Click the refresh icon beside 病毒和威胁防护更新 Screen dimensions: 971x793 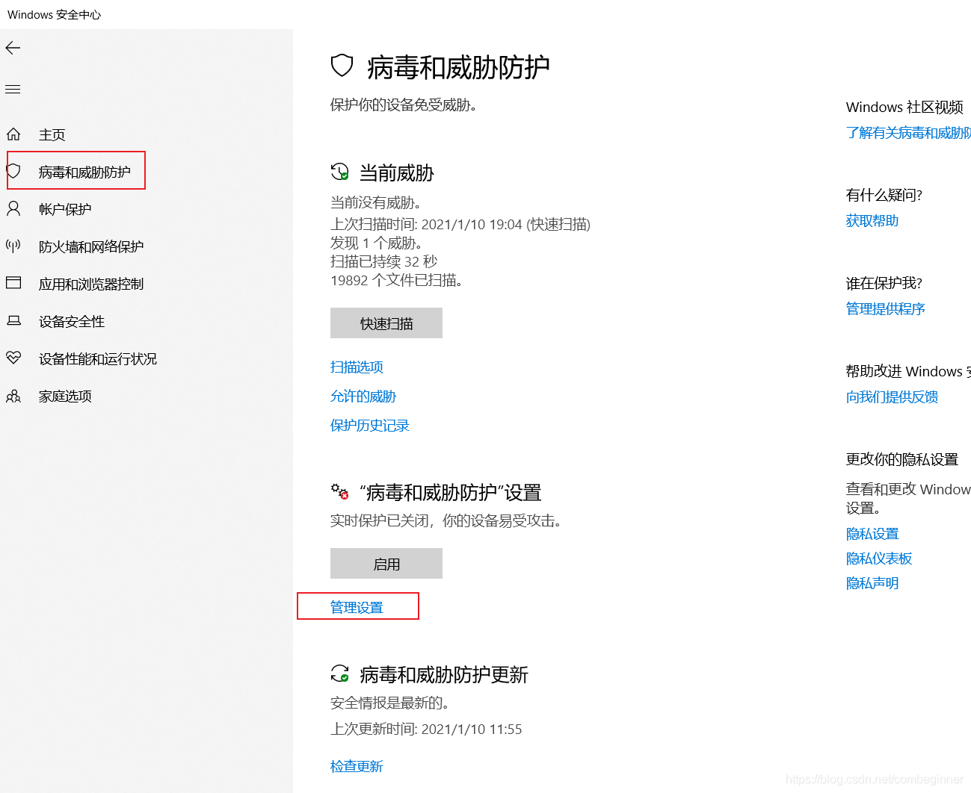pos(339,674)
